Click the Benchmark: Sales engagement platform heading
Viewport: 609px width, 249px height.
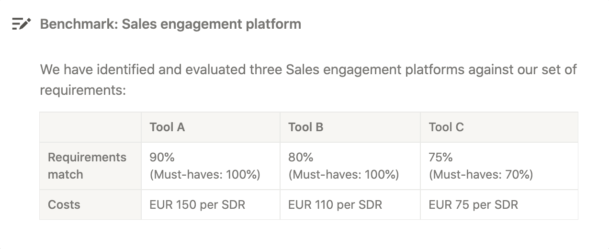click(170, 24)
